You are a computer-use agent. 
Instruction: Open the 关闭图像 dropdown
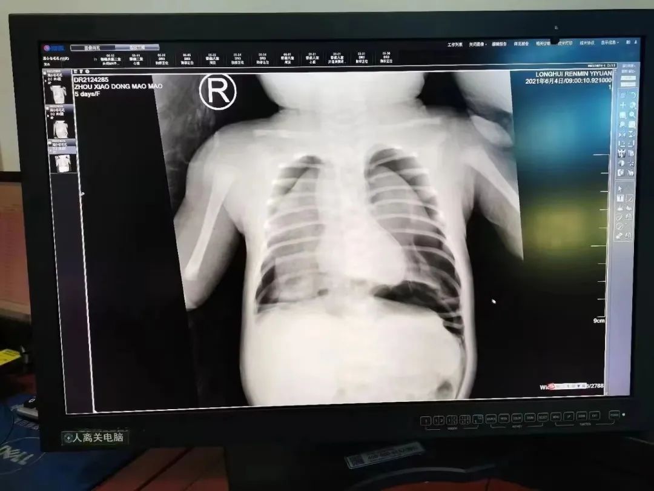pyautogui.click(x=478, y=44)
